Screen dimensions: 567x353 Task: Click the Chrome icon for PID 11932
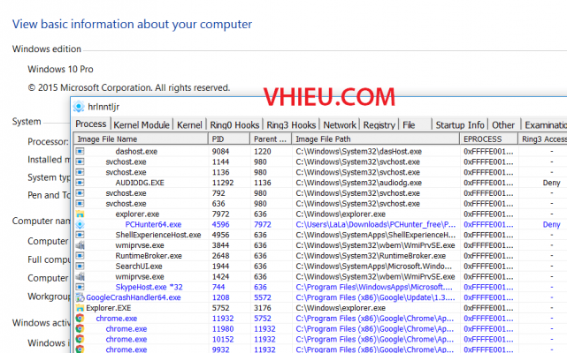[x=80, y=319]
